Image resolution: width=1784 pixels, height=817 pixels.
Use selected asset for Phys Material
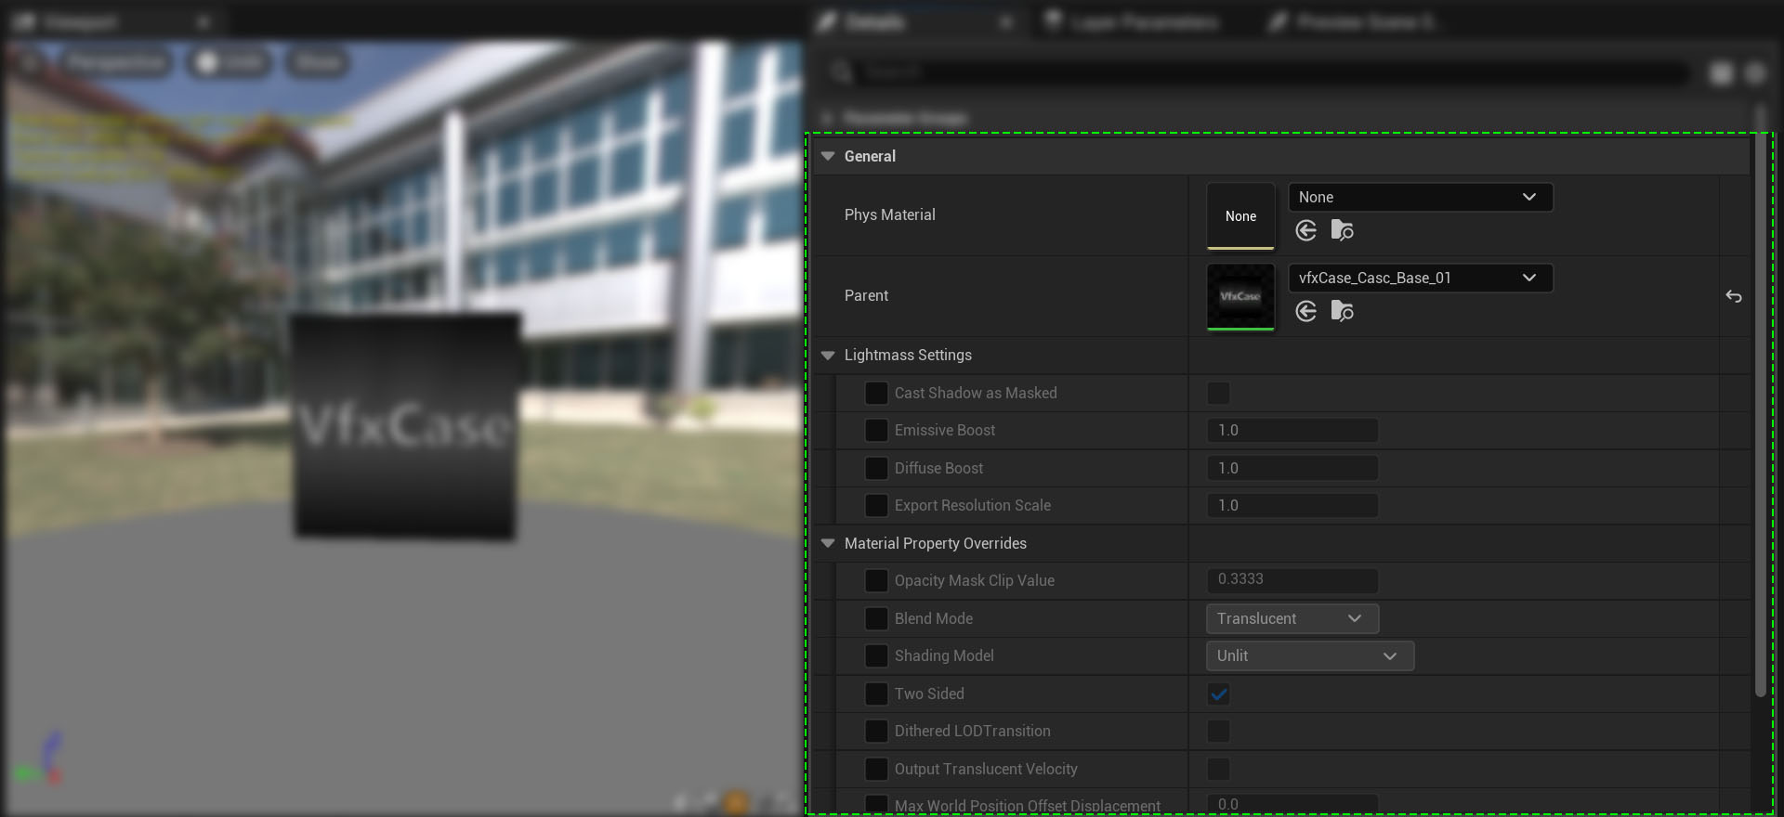[1305, 230]
